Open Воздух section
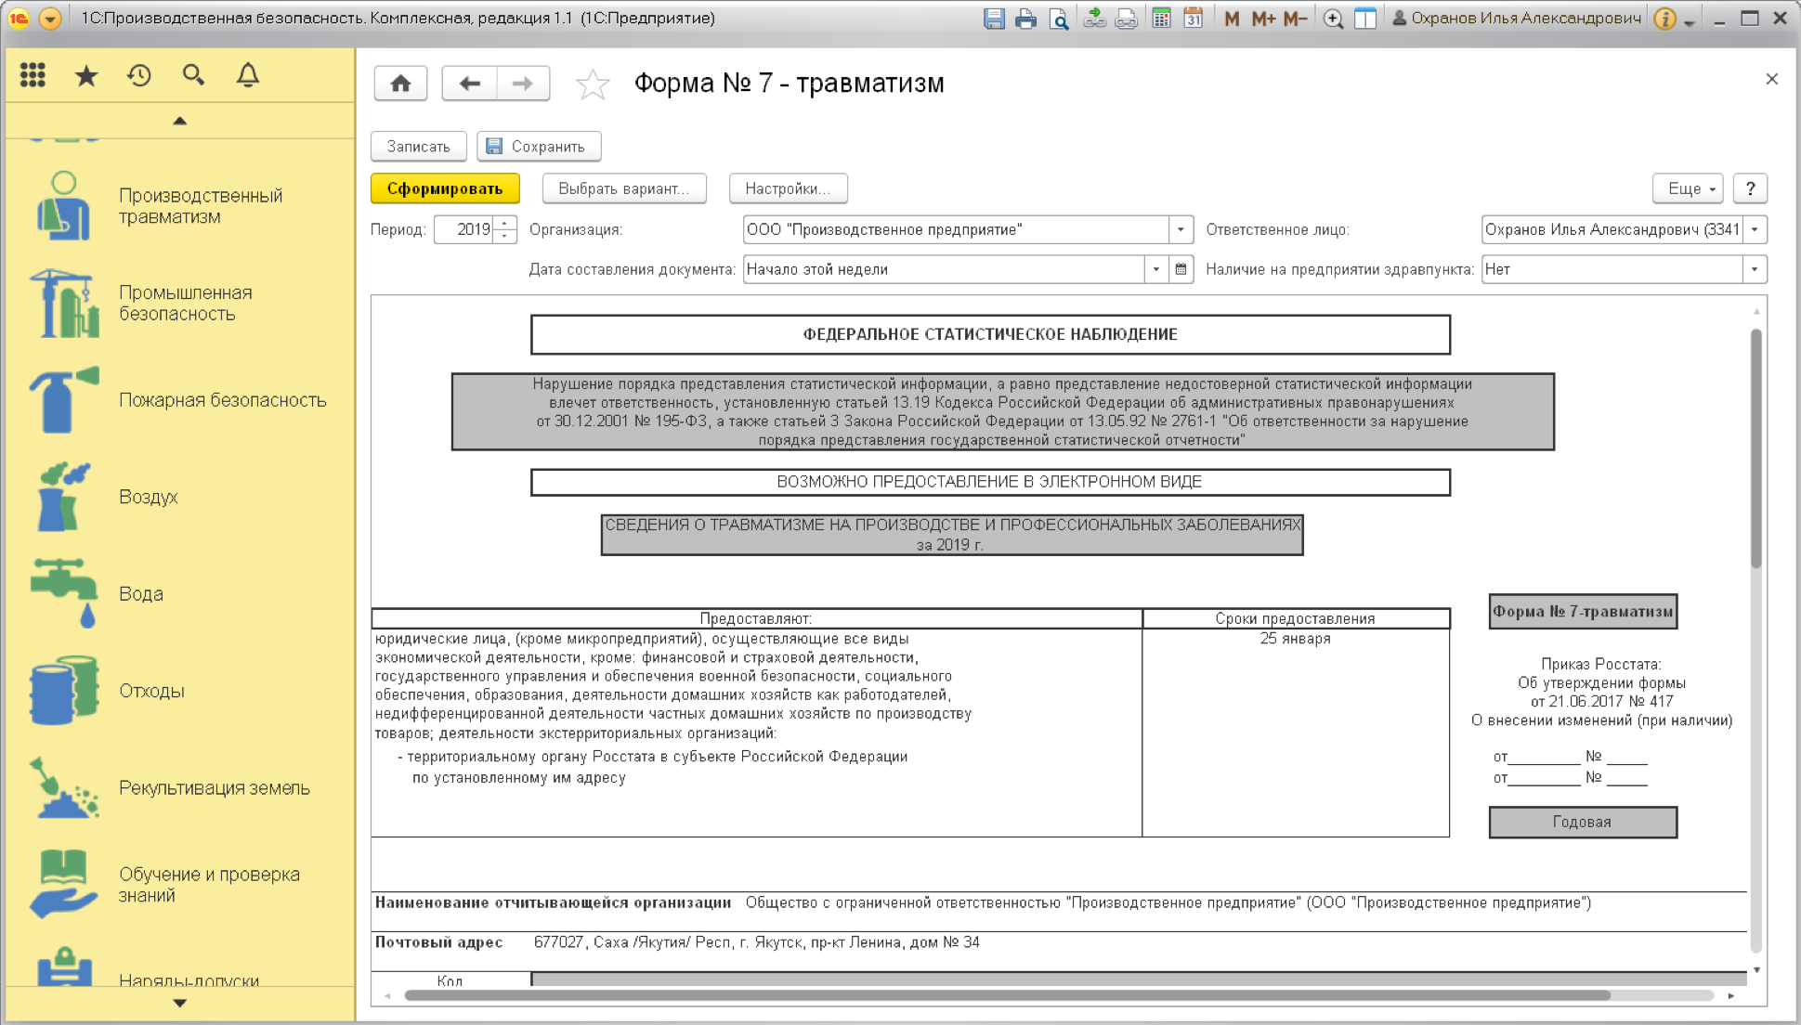The image size is (1801, 1025). (x=180, y=497)
